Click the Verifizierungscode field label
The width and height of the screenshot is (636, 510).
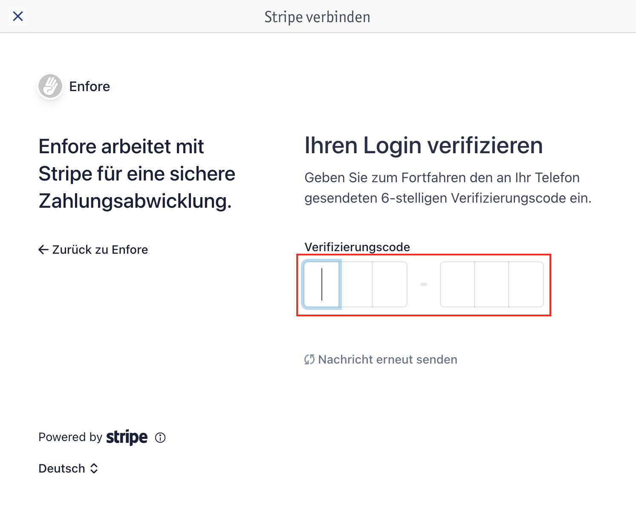pos(357,247)
